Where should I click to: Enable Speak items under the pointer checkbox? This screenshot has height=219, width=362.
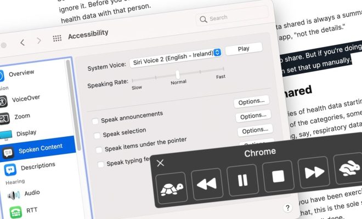coord(99,150)
